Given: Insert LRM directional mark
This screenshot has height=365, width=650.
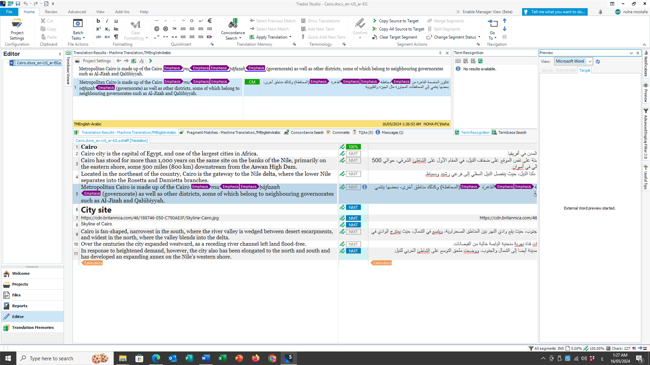Looking at the screenshot, I should pyautogui.click(x=98, y=37).
